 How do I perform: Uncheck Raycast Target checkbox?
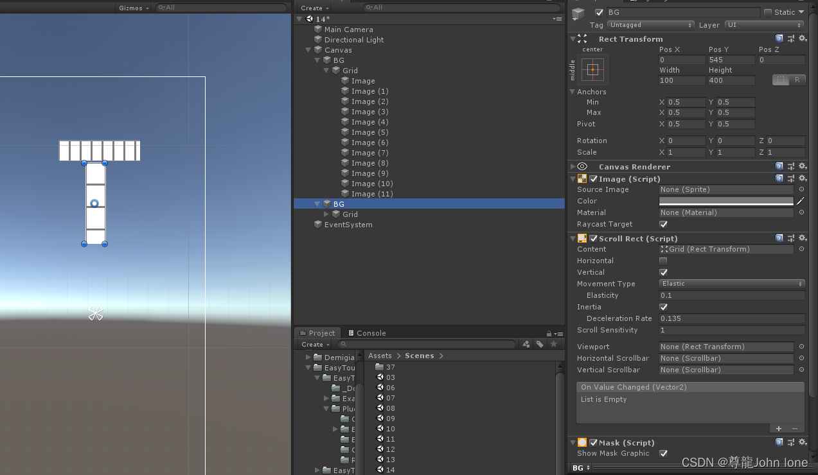click(x=663, y=224)
